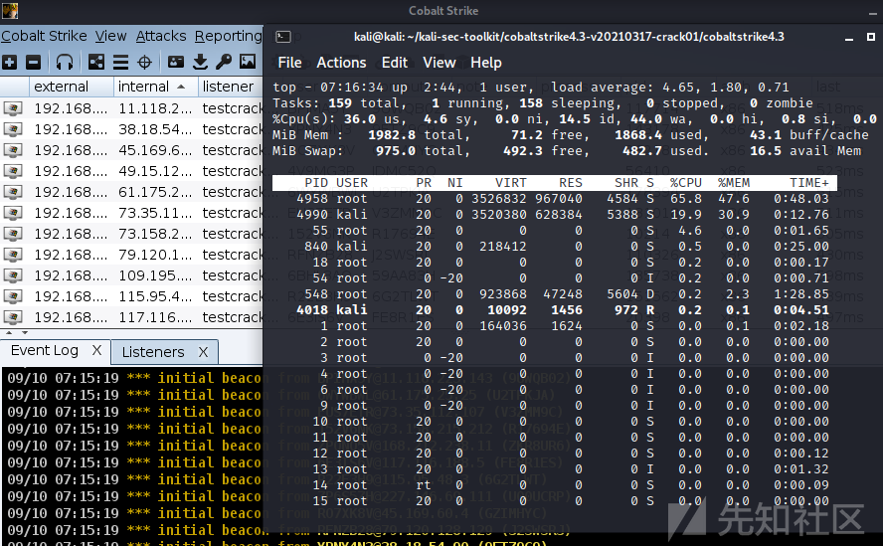Select internal address 11.118.2... cell

[x=155, y=108]
